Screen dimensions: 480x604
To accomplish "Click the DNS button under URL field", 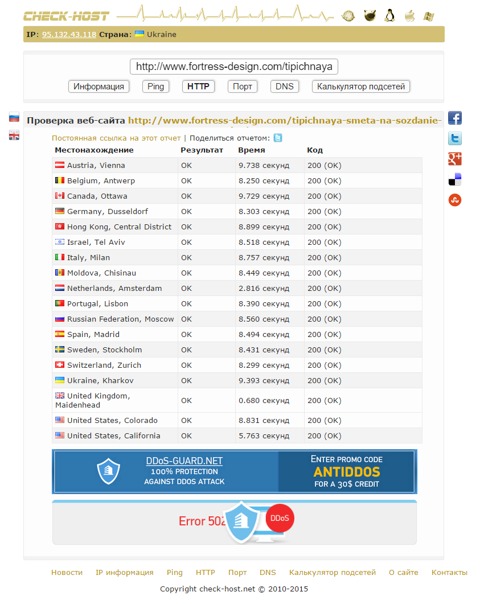I will [x=284, y=87].
